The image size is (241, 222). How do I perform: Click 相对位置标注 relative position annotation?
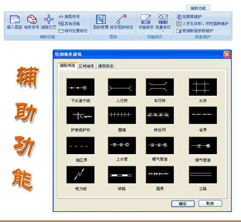73,31
